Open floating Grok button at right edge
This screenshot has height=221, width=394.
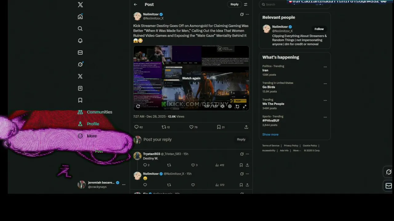[x=389, y=172]
